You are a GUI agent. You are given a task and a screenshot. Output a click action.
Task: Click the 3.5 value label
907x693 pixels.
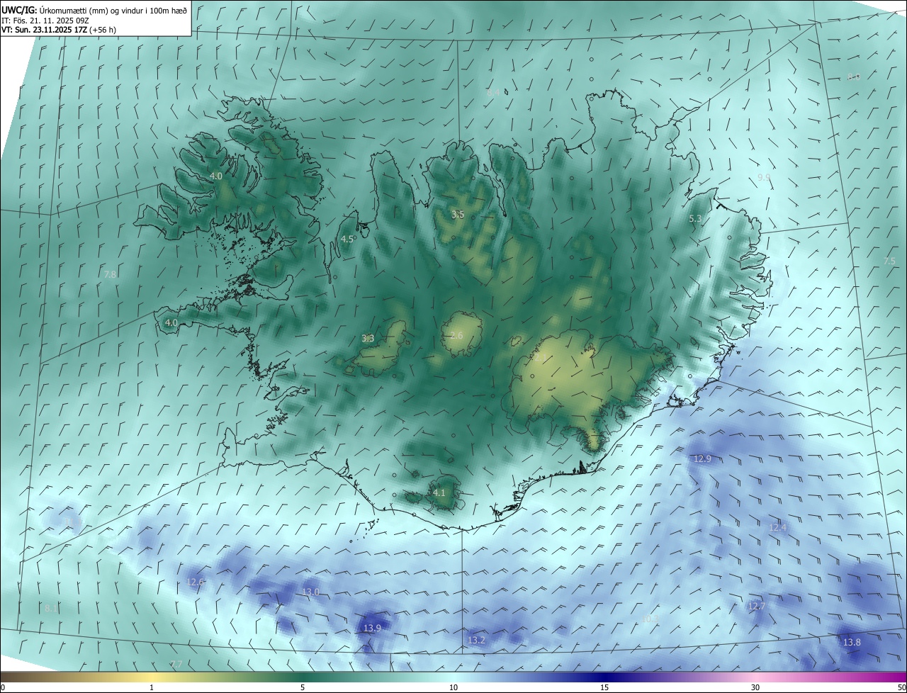[x=458, y=214]
